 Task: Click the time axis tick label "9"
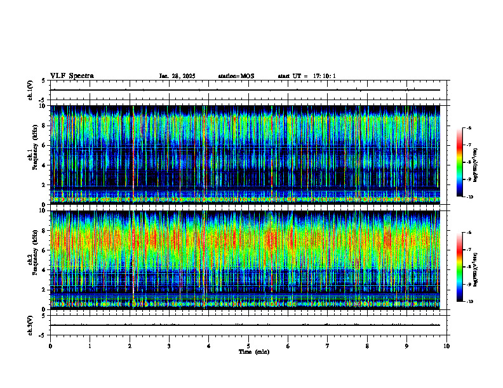(x=406, y=346)
